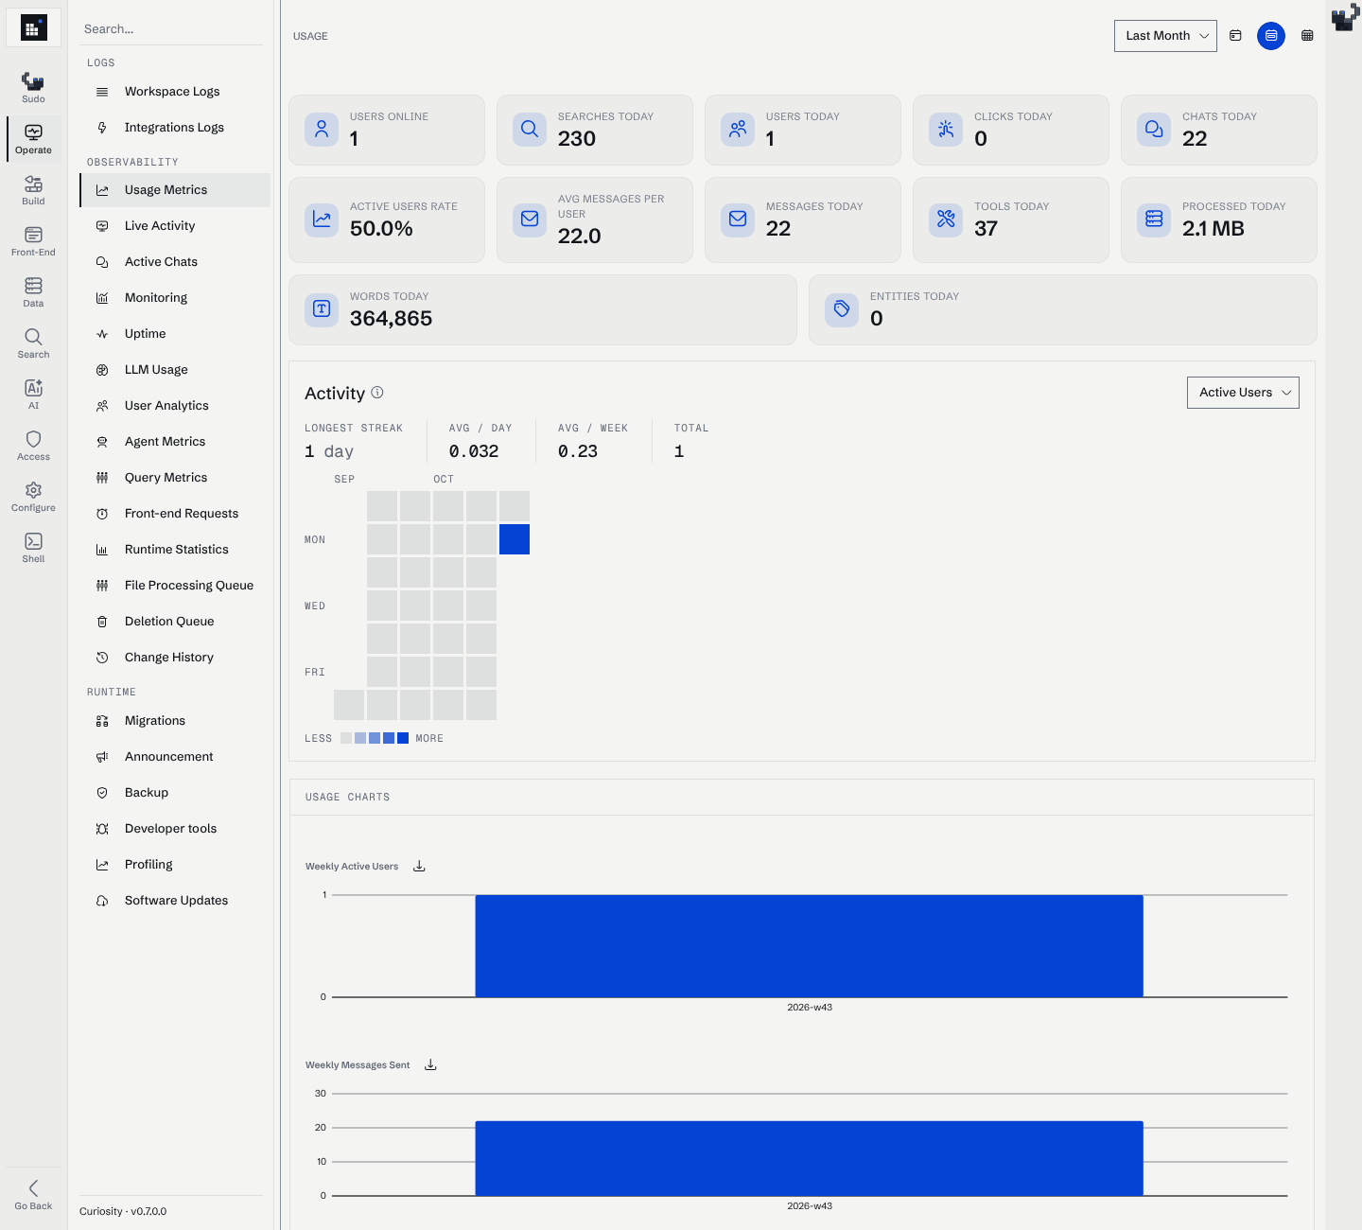The height and width of the screenshot is (1230, 1362).
Task: Go to the Data section icon
Action: pyautogui.click(x=33, y=291)
